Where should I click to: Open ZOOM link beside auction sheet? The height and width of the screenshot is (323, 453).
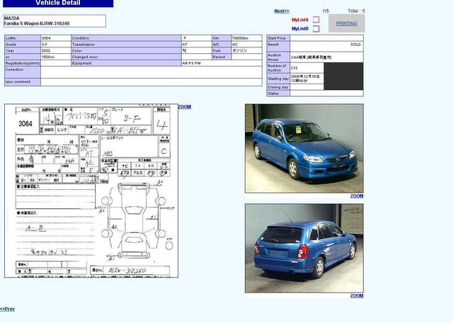pos(185,107)
